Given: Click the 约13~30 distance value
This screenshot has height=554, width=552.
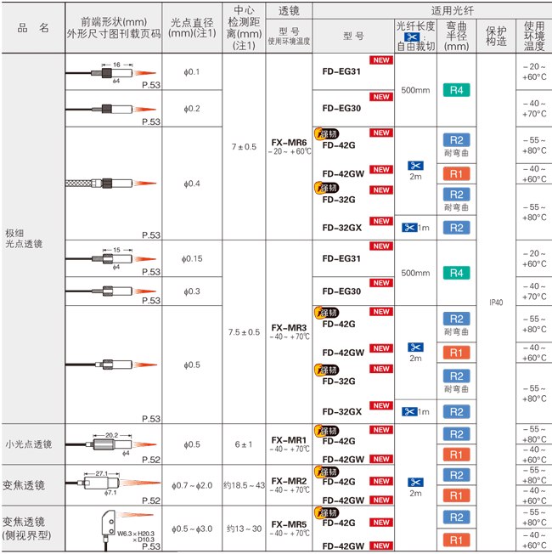Looking at the screenshot, I should point(244,529).
